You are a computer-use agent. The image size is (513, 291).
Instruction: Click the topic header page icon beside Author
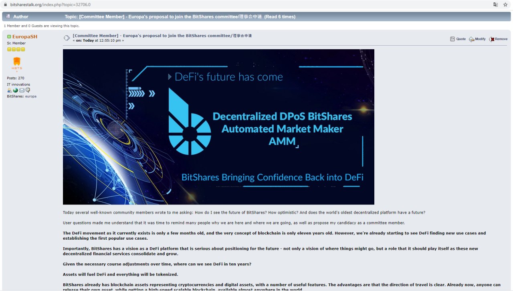point(8,16)
